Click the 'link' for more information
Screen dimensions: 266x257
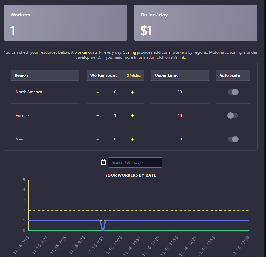[x=182, y=57]
